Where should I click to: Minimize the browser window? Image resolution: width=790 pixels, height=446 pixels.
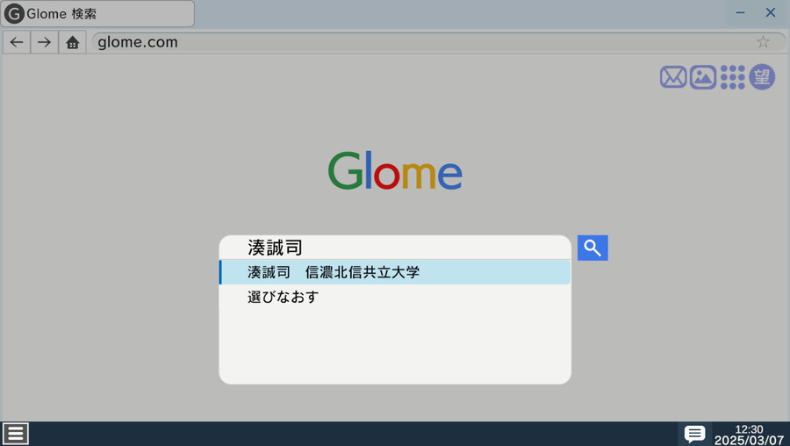click(740, 13)
